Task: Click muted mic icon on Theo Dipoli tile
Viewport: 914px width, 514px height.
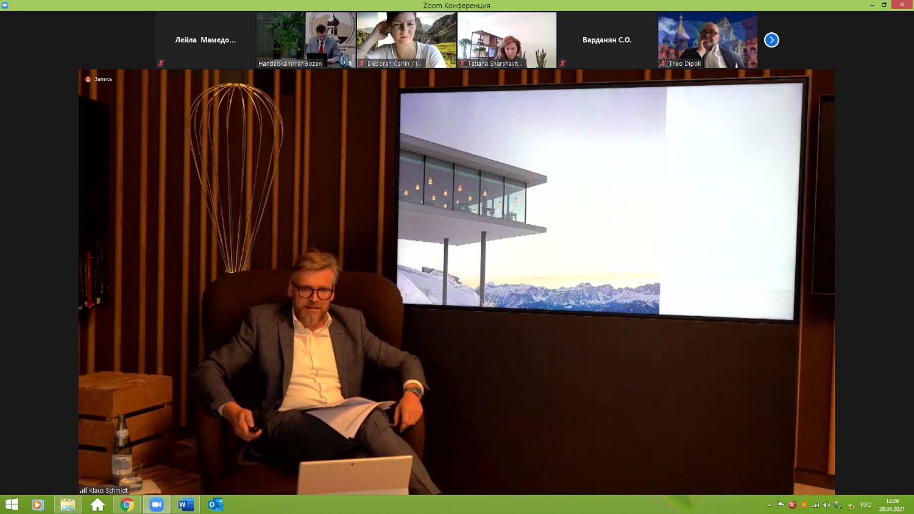Action: click(x=663, y=63)
